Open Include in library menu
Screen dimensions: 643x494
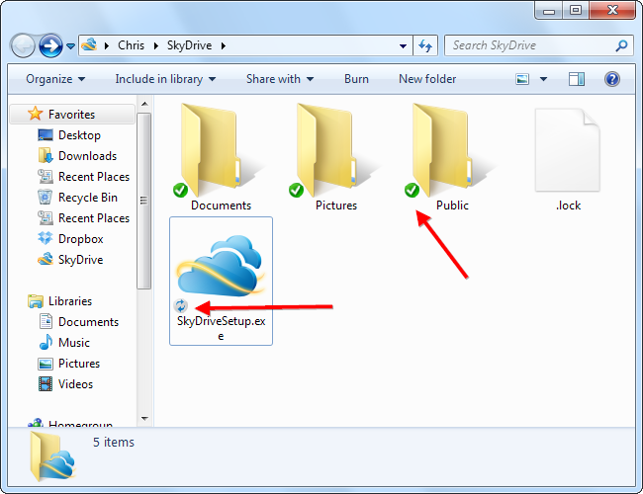165,79
